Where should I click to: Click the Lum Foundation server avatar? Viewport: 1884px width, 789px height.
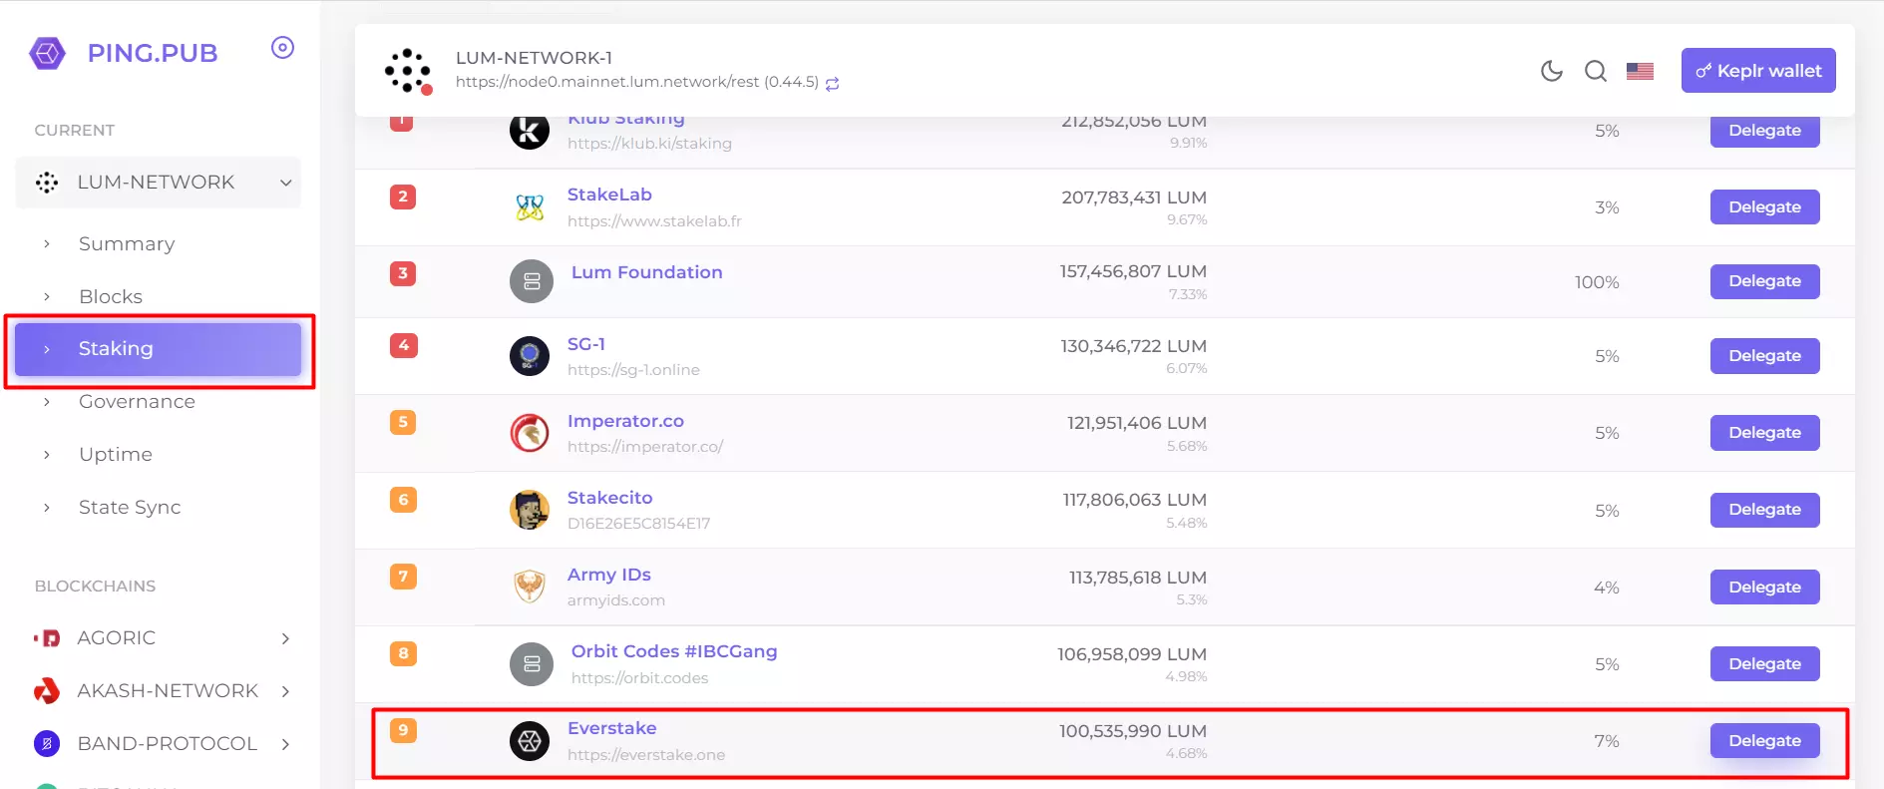pos(532,281)
